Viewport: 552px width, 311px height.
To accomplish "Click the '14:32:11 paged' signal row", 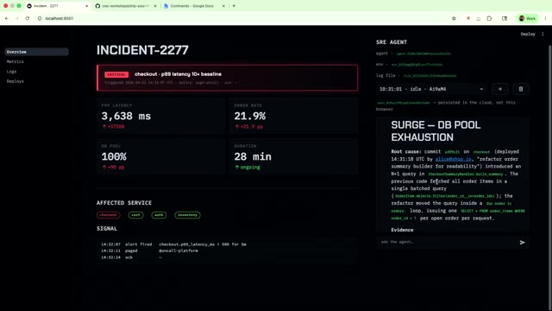I will (149, 251).
